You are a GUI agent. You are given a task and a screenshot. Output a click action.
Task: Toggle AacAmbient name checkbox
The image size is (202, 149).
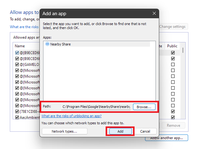17,117
